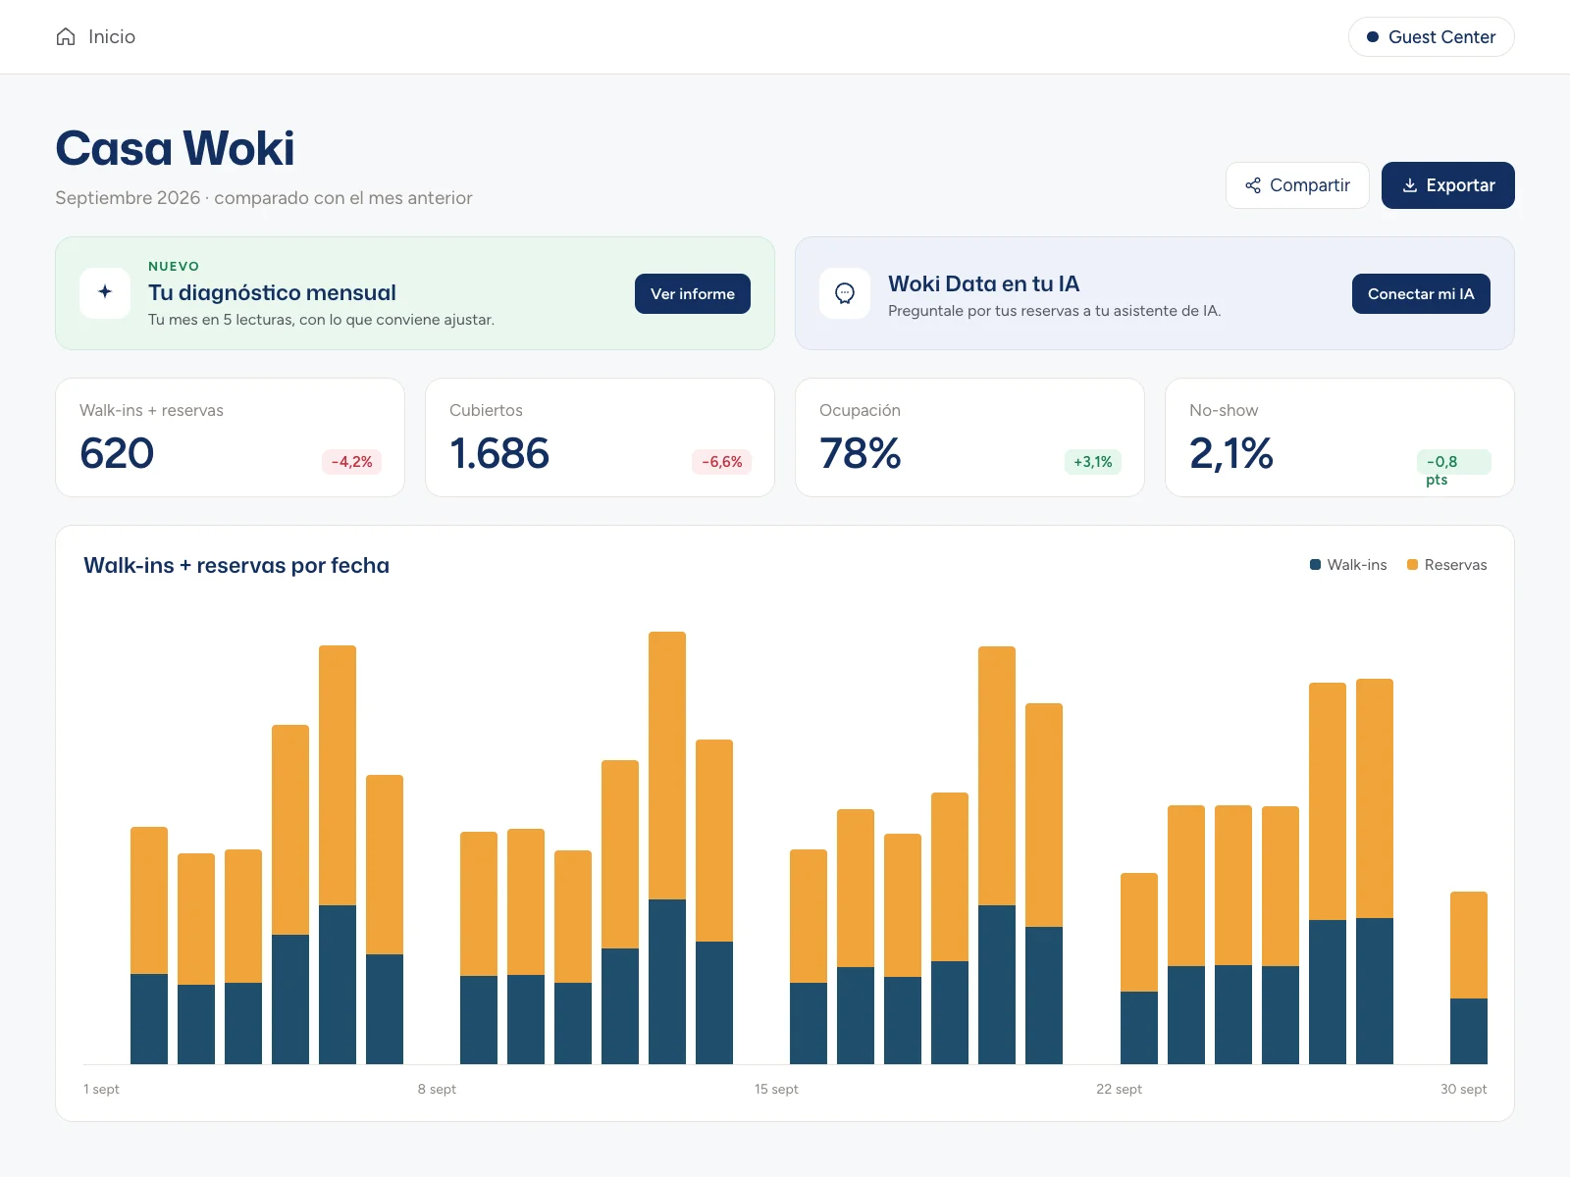Click the home icon beside Inicio
This screenshot has width=1570, height=1177.
click(66, 37)
